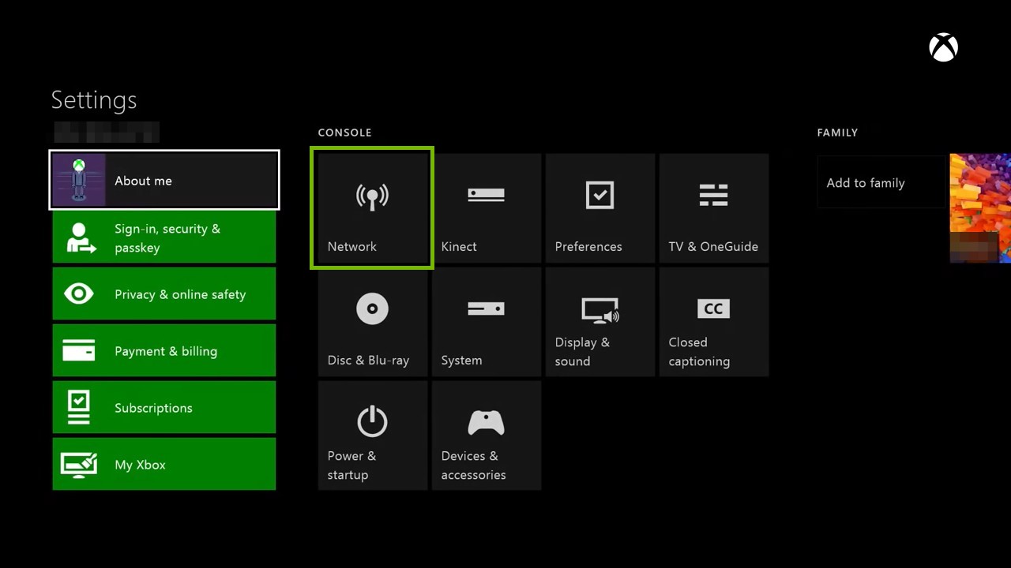Viewport: 1011px width, 568px height.
Task: Open the About me profile section
Action: 163,180
